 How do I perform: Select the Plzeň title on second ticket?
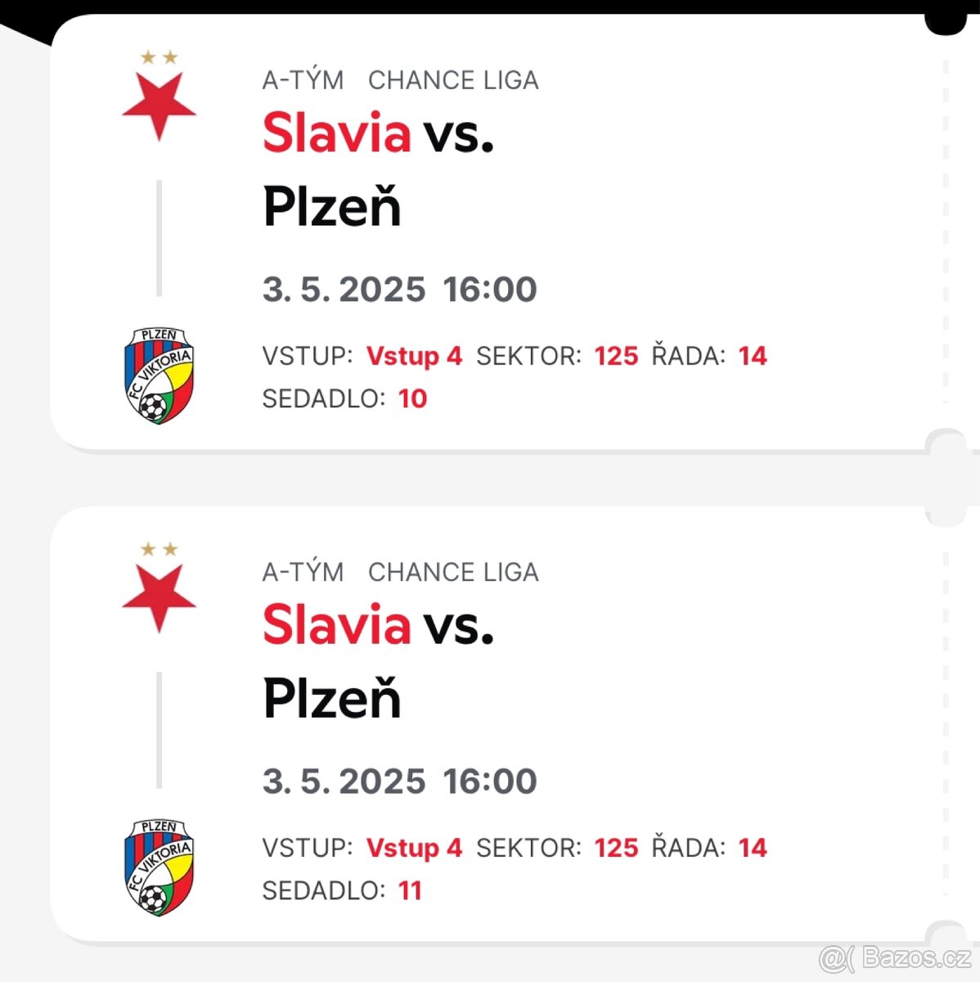click(x=332, y=699)
